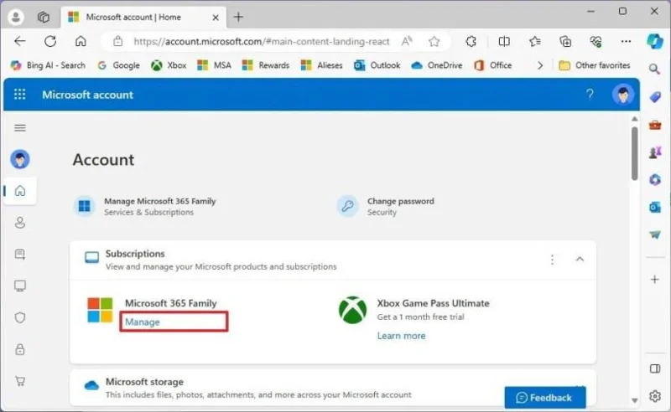Toggle Read aloud icon in address bar
This screenshot has height=412, width=671.
[x=407, y=42]
